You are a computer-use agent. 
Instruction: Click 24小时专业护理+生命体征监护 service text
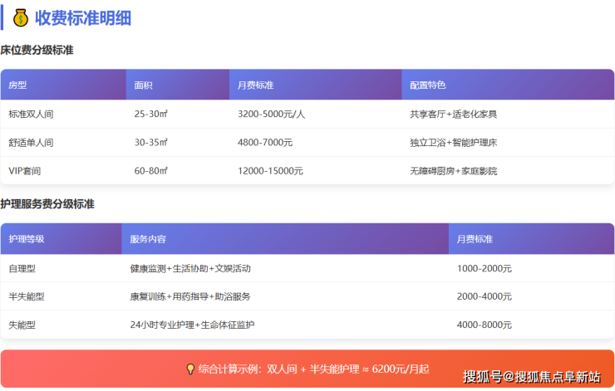pos(192,325)
